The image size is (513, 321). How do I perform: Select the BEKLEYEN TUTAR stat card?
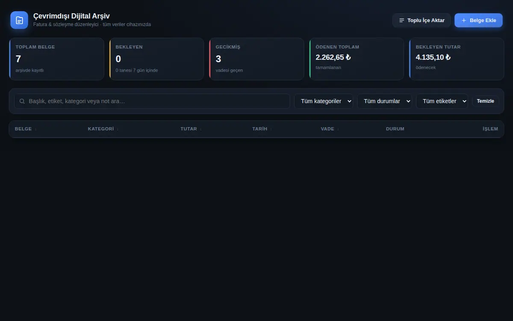click(x=457, y=59)
